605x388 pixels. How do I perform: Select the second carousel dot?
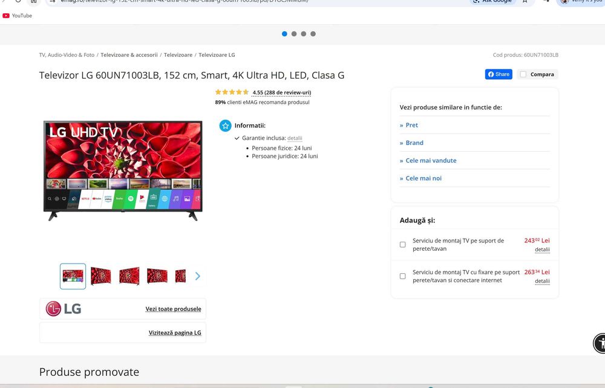point(294,34)
